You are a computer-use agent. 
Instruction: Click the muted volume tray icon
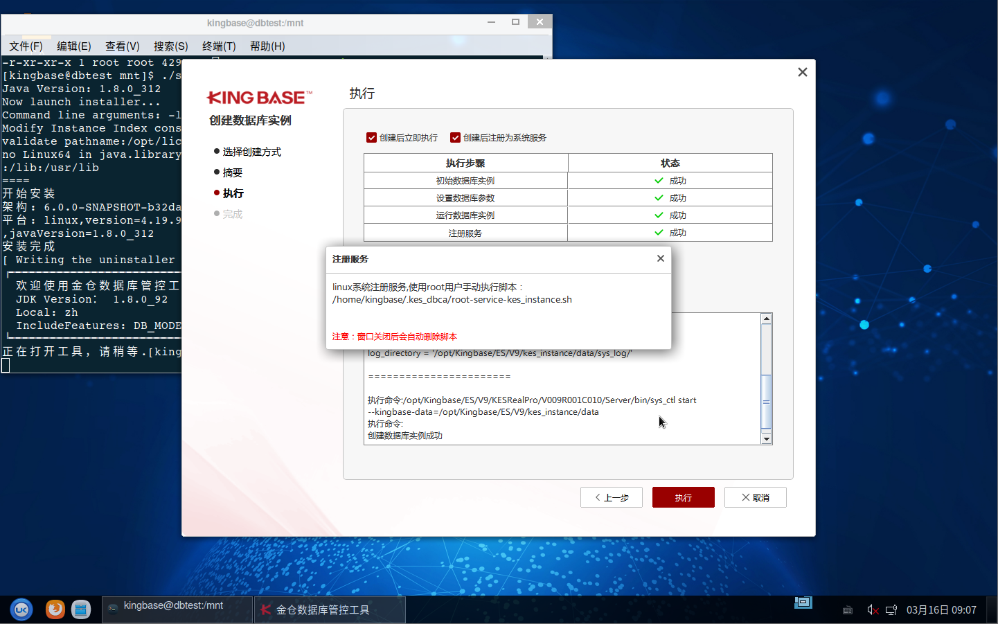[873, 610]
